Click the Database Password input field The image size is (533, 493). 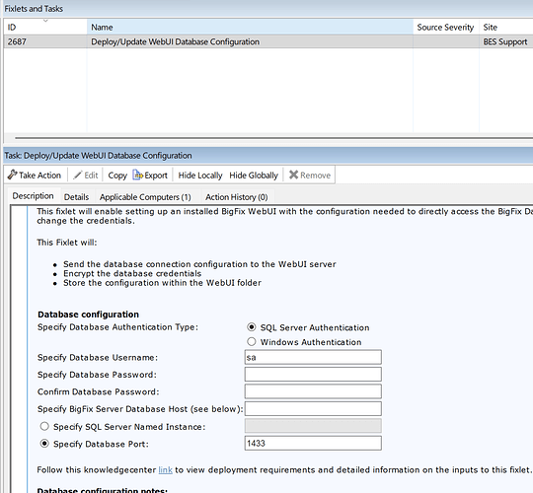(313, 374)
